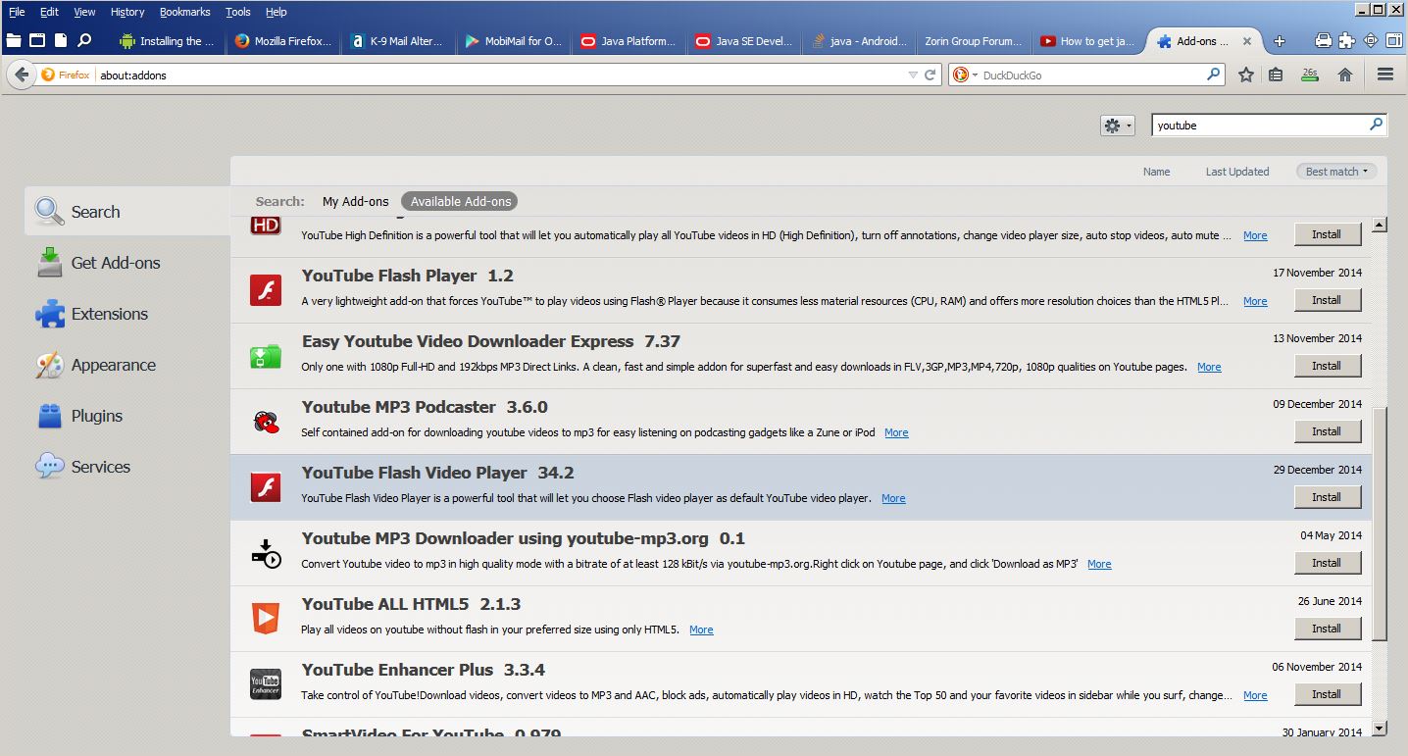Switch to the Zorin Group Forum tab
This screenshot has width=1408, height=756.
coord(972,41)
